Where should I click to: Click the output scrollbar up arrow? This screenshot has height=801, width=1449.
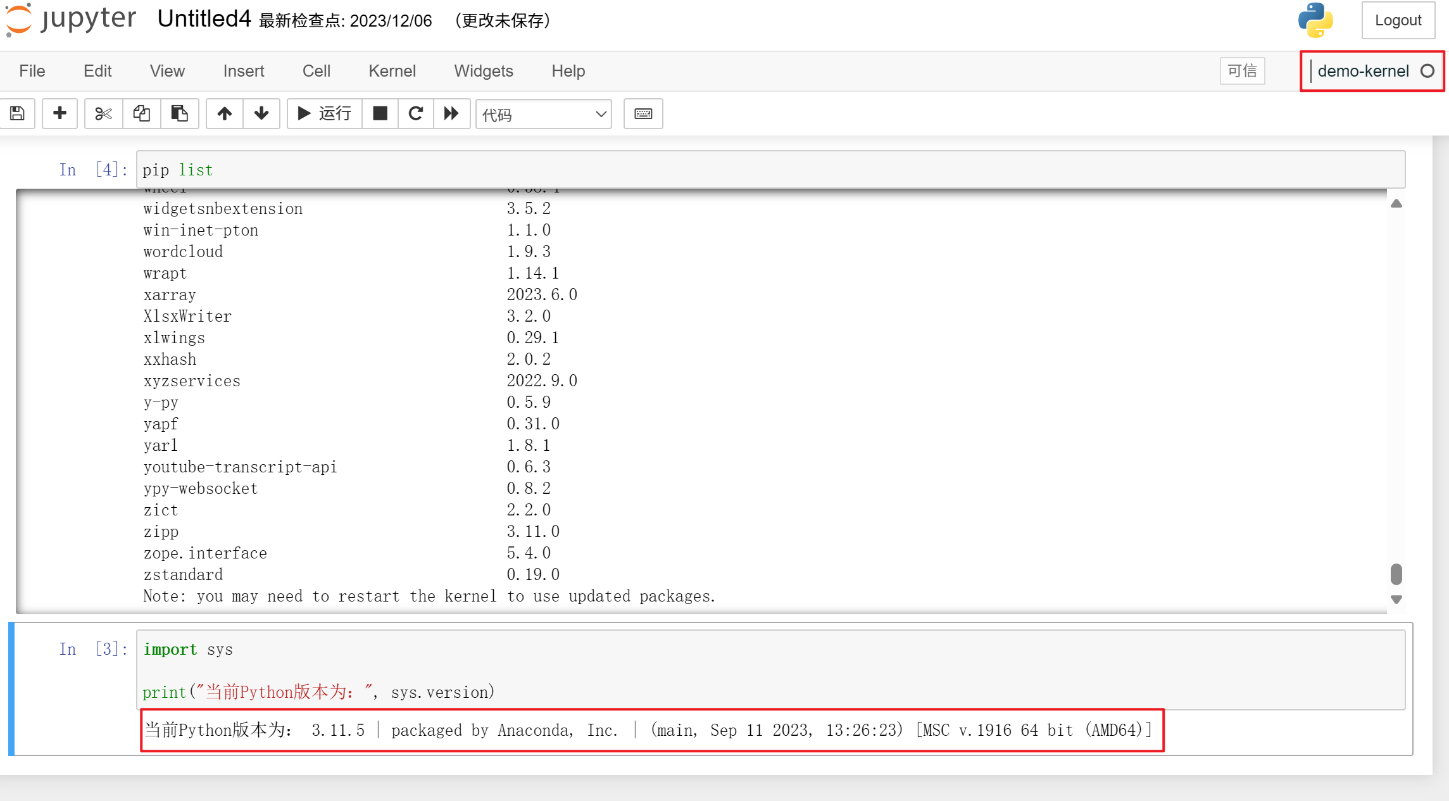(x=1396, y=204)
